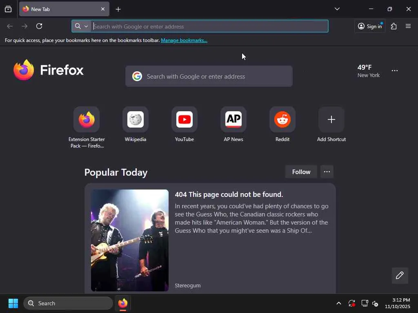This screenshot has width=418, height=313.
Task: Reload the current page
Action: click(x=39, y=26)
